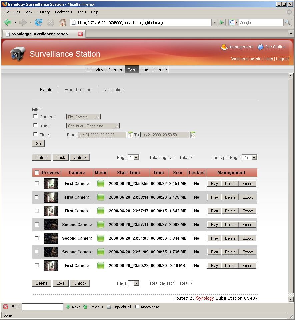Click the top Lock button
The width and height of the screenshot is (295, 320).
coord(61,158)
